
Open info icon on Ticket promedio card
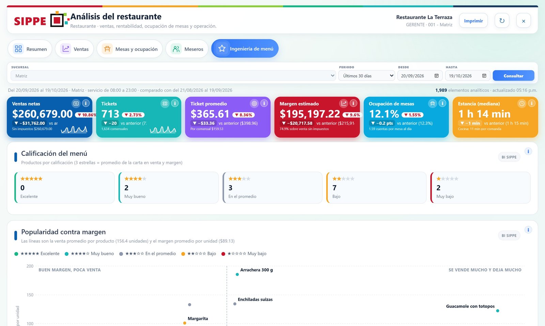pos(264,103)
